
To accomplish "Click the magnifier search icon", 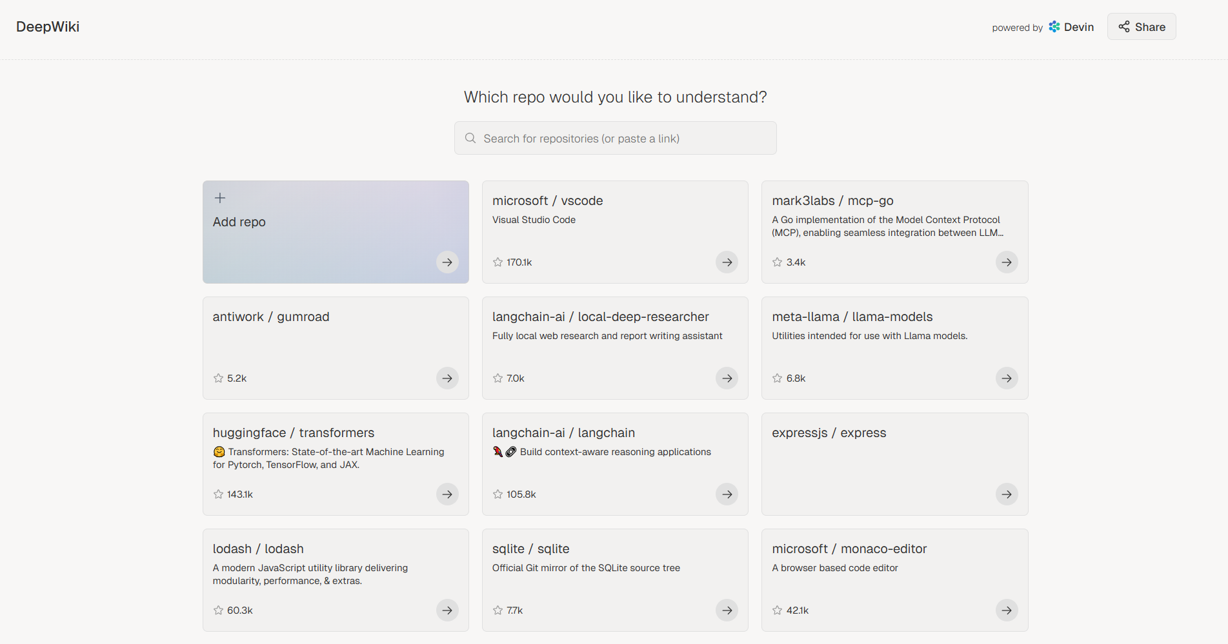I will point(470,138).
